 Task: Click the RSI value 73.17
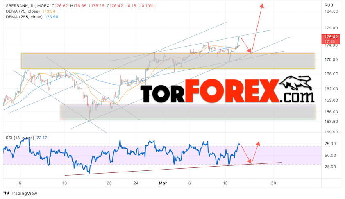pyautogui.click(x=41, y=138)
